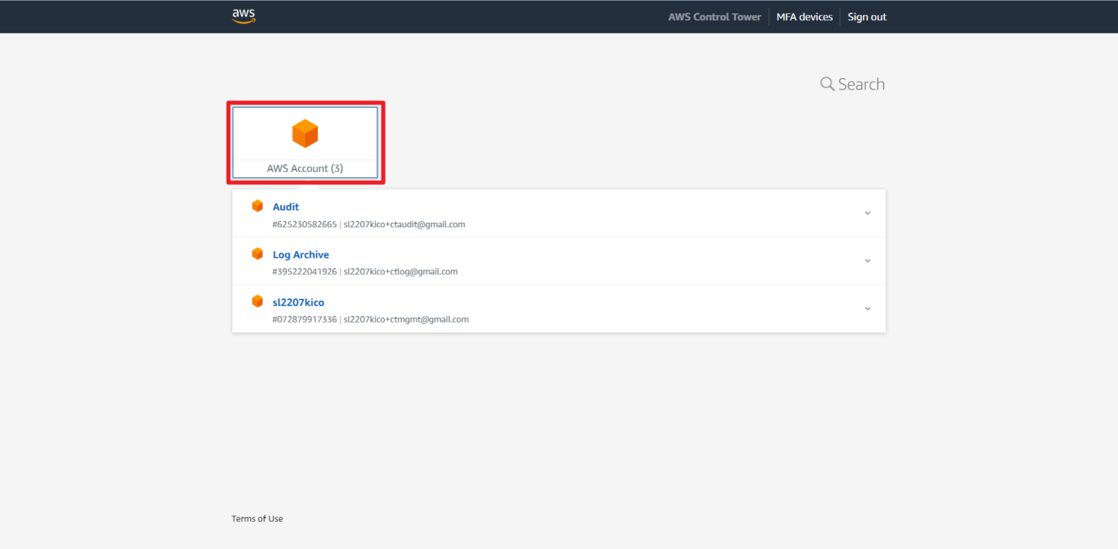1118x549 pixels.
Task: Expand the sl2207kico account row
Action: tap(867, 308)
